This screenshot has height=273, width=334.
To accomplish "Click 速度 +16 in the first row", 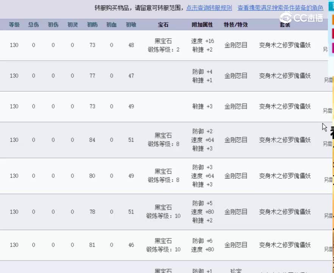I will (x=202, y=41).
